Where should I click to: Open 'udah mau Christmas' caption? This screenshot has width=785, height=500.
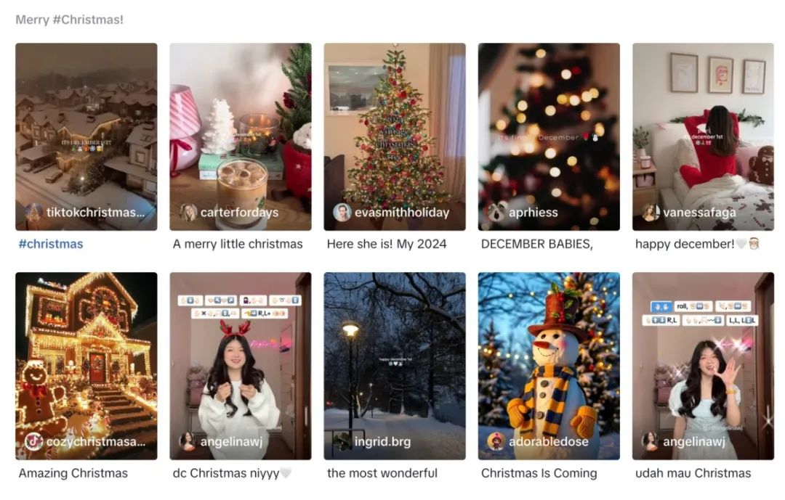[x=693, y=473]
